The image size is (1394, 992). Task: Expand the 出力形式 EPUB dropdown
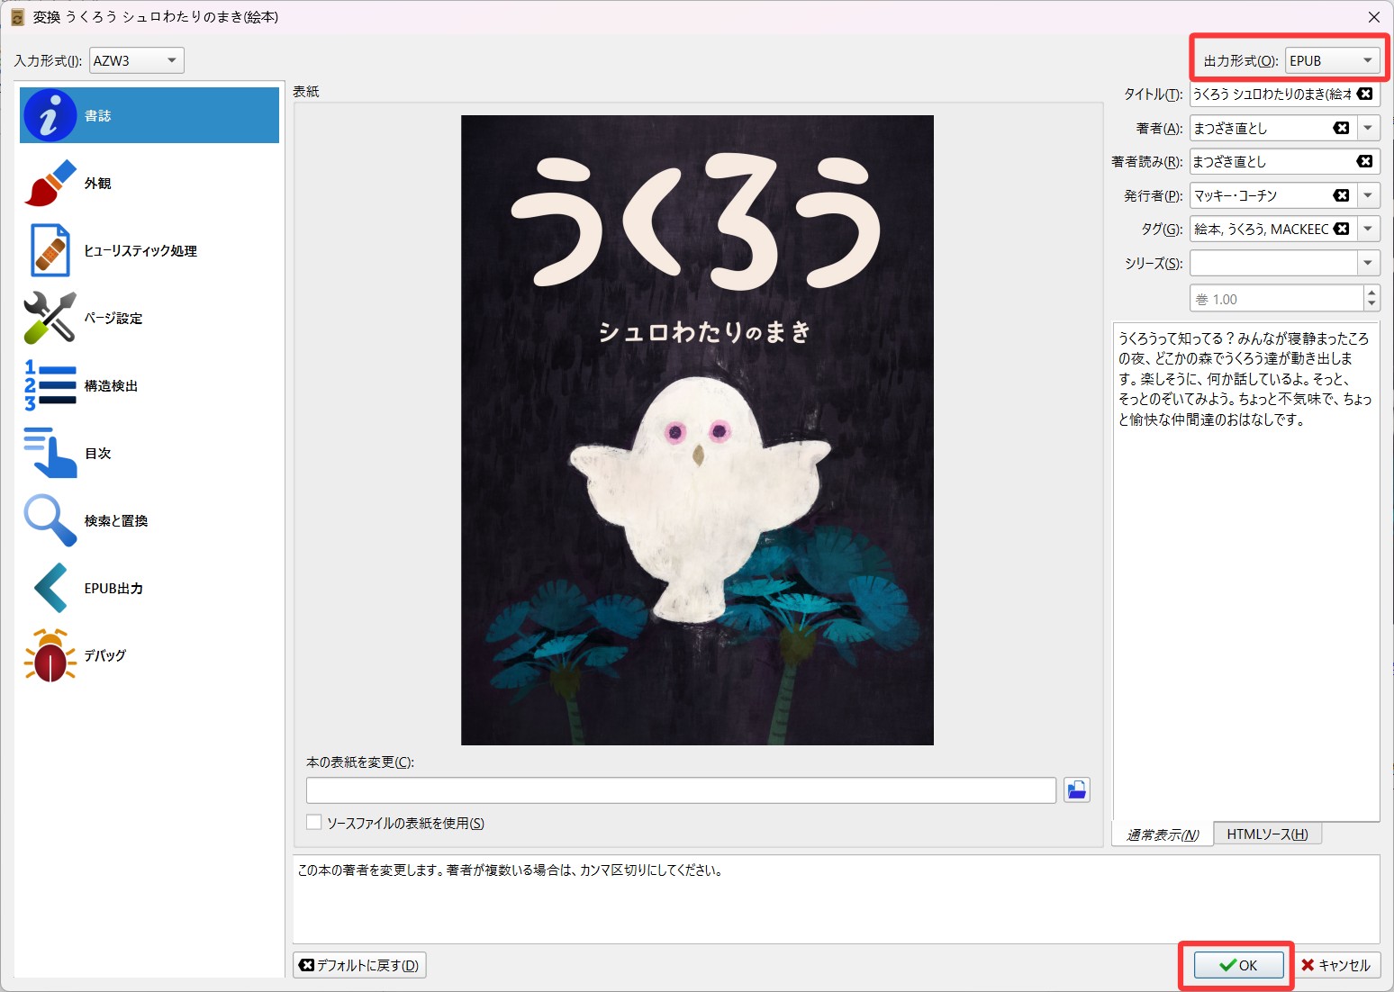(x=1332, y=61)
